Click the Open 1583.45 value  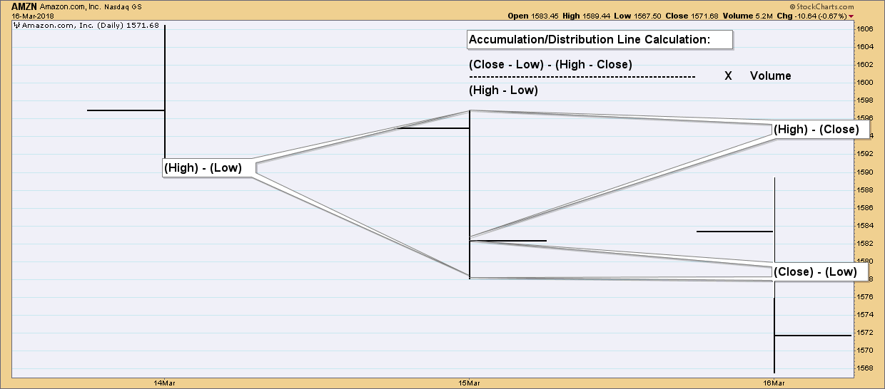point(532,16)
